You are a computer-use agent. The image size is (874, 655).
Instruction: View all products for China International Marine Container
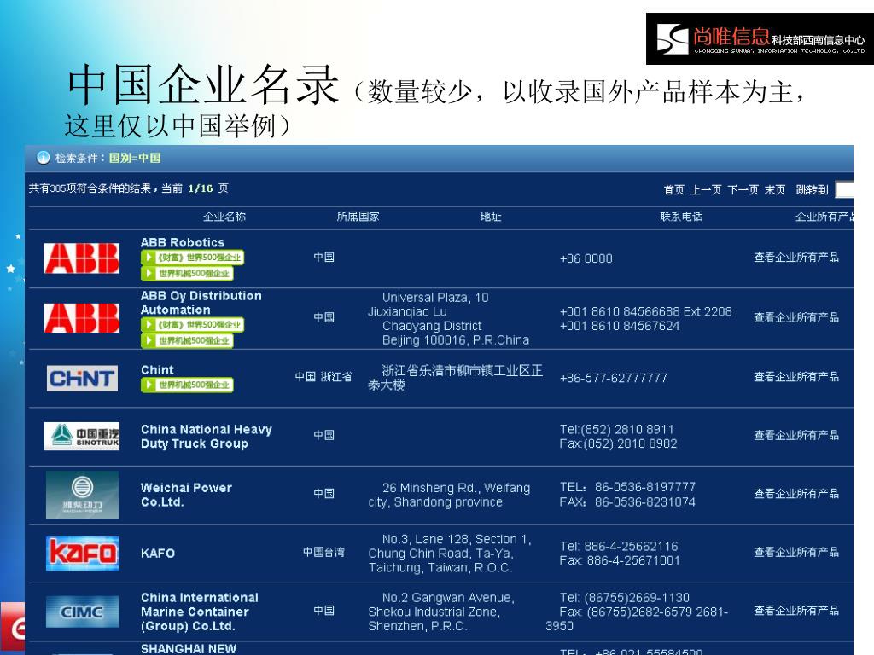[796, 611]
